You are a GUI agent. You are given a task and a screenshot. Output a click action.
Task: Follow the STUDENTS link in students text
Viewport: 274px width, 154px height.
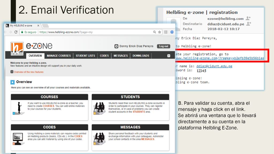tap(139, 112)
